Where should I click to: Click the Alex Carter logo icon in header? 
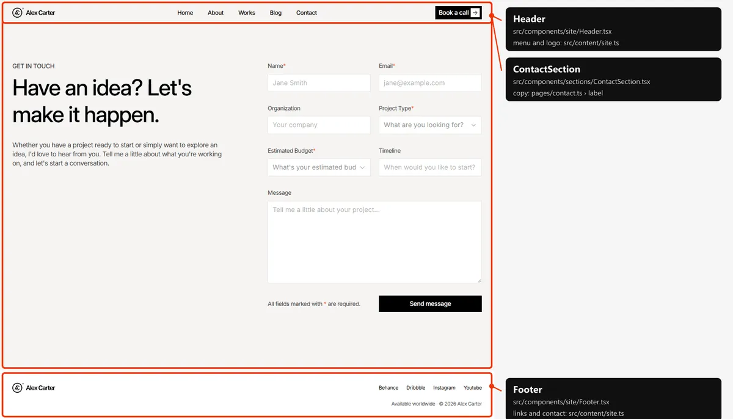tap(18, 12)
